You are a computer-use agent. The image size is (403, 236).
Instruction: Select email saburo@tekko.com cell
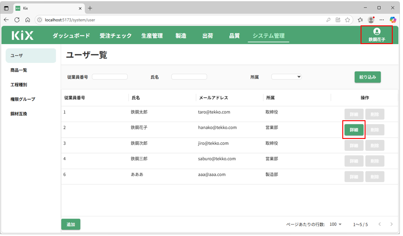point(217,159)
